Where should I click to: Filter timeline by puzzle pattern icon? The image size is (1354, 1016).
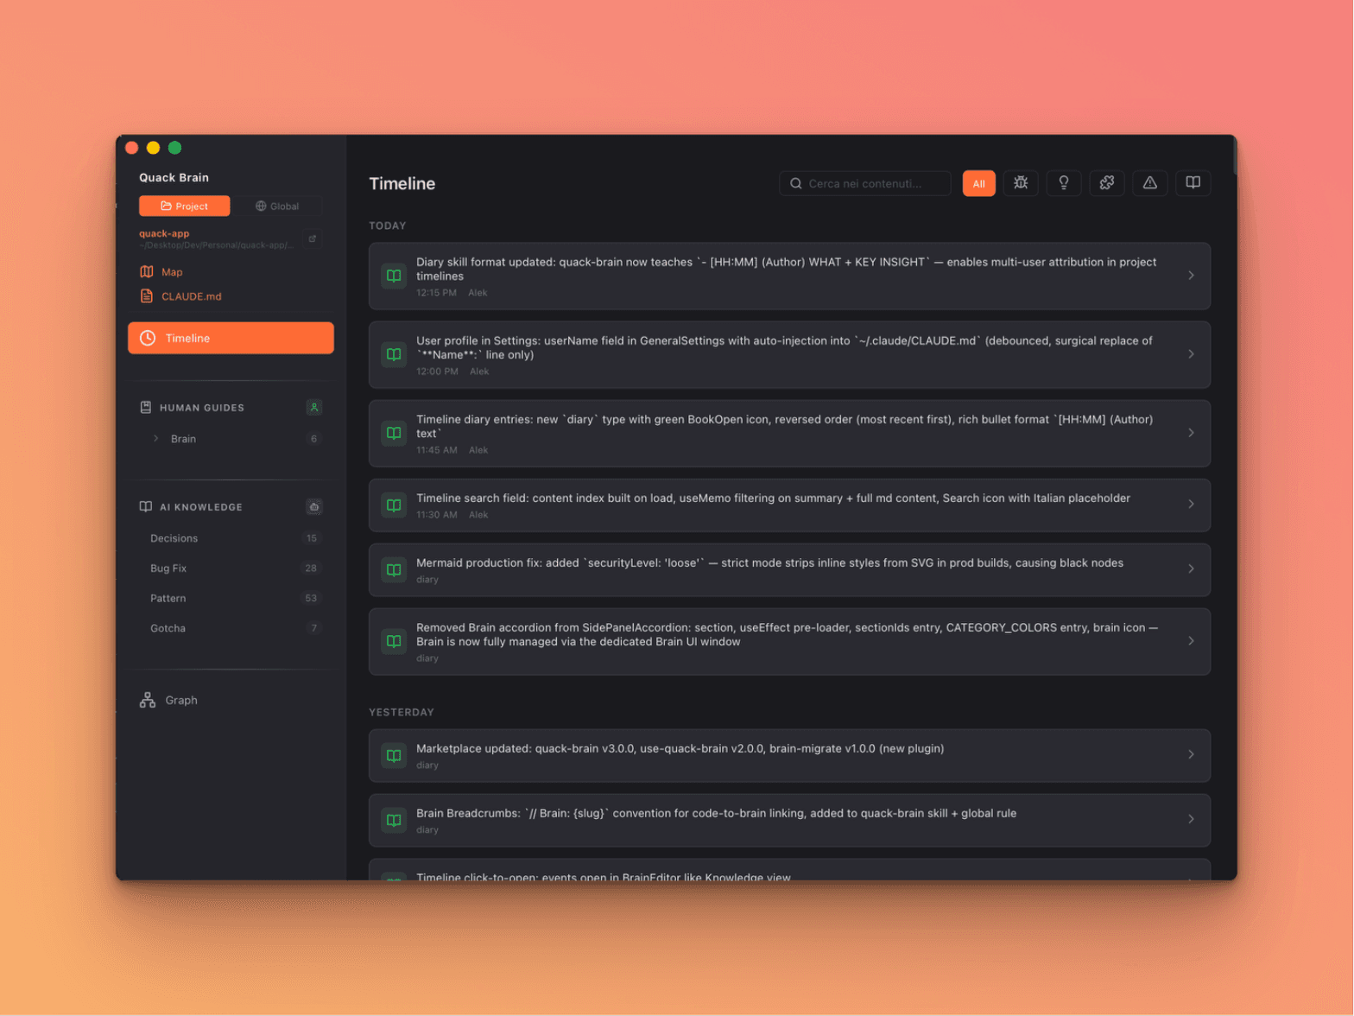coord(1107,183)
